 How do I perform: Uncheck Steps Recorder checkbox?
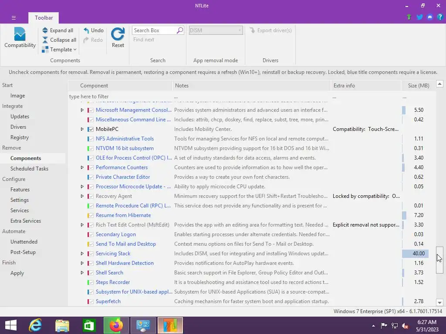[x=91, y=282]
